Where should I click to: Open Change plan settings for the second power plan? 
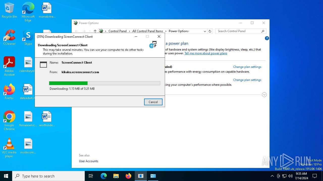(x=247, y=80)
